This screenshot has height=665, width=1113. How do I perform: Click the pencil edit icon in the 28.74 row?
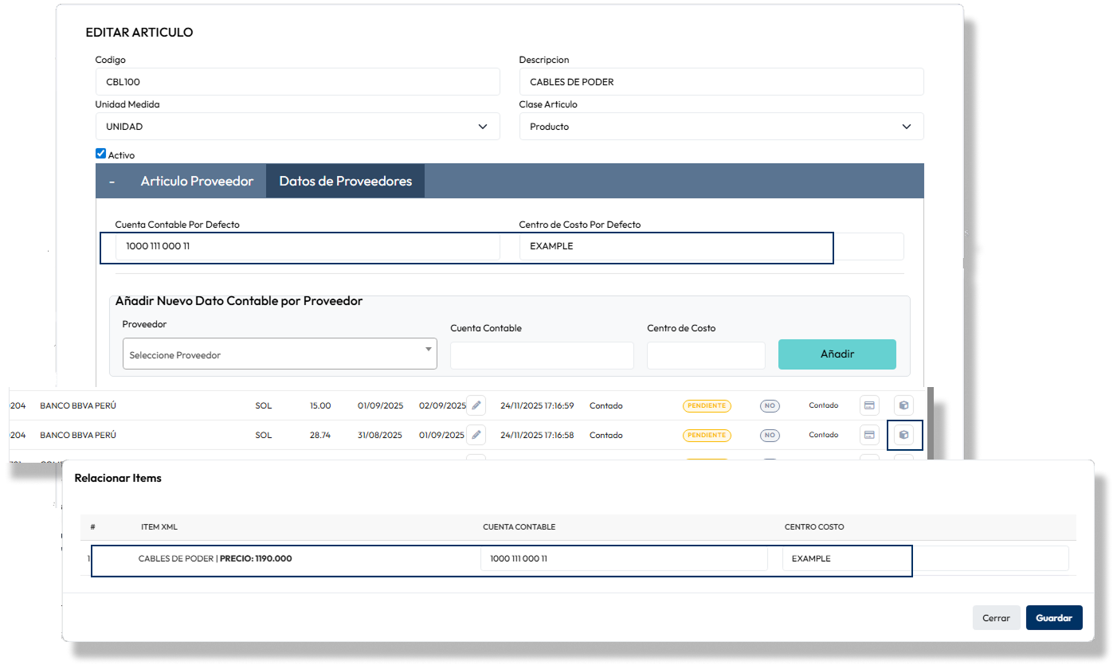point(476,435)
